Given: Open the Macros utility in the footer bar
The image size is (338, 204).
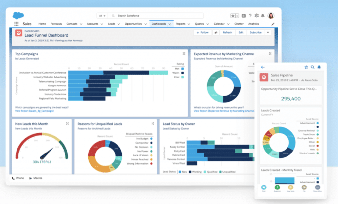Looking at the screenshot, I should pyautogui.click(x=36, y=178).
